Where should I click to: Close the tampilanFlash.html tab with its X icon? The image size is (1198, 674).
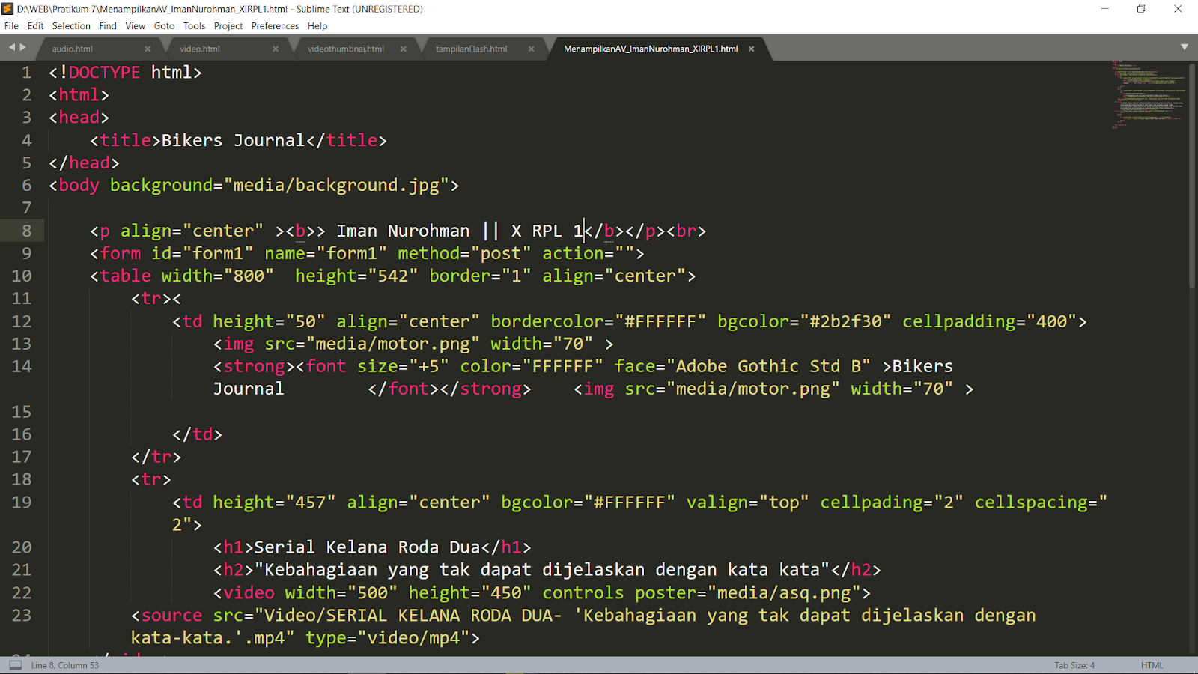point(531,48)
